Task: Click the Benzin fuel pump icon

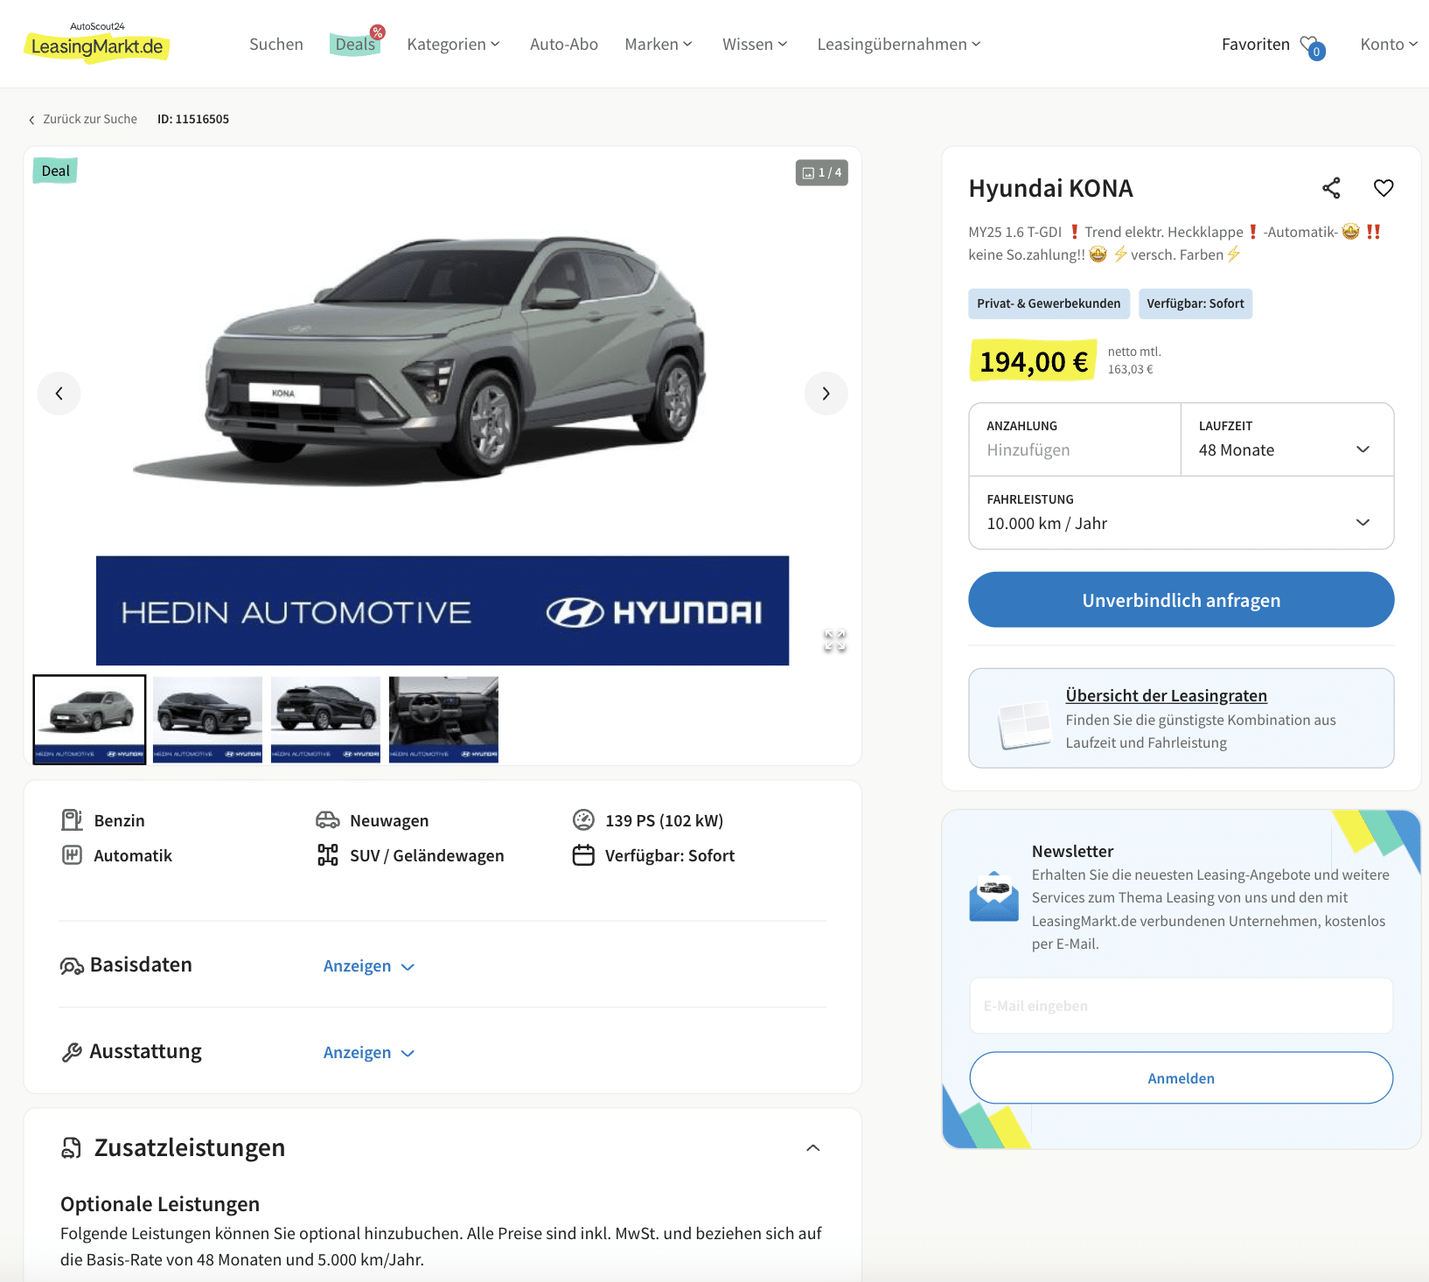Action: click(x=72, y=820)
